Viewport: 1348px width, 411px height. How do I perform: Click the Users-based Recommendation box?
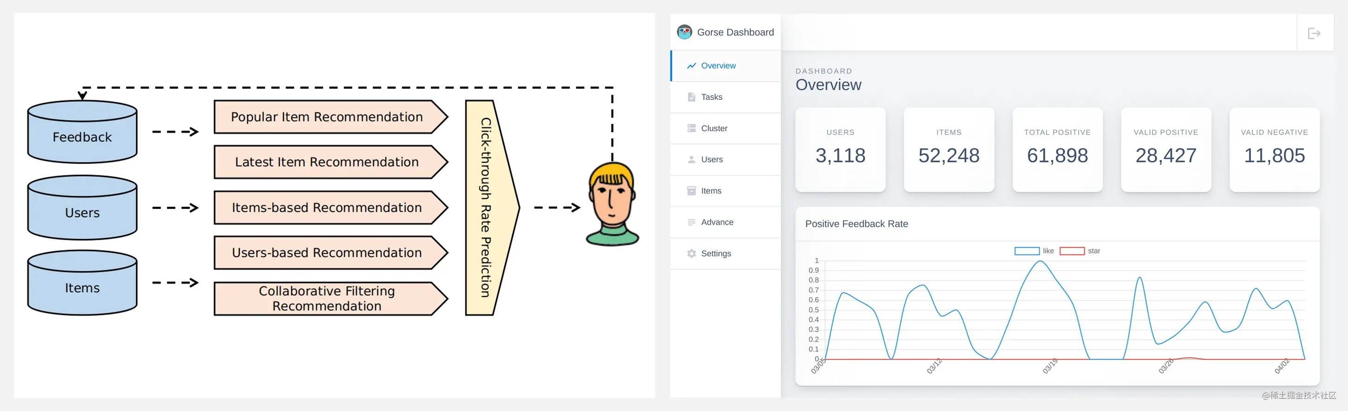[331, 252]
